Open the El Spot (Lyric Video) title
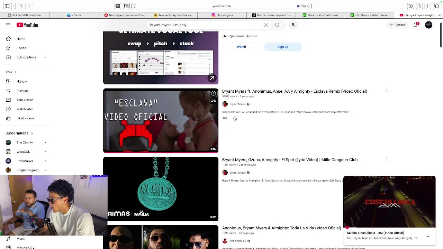The image size is (443, 249). pos(290,160)
